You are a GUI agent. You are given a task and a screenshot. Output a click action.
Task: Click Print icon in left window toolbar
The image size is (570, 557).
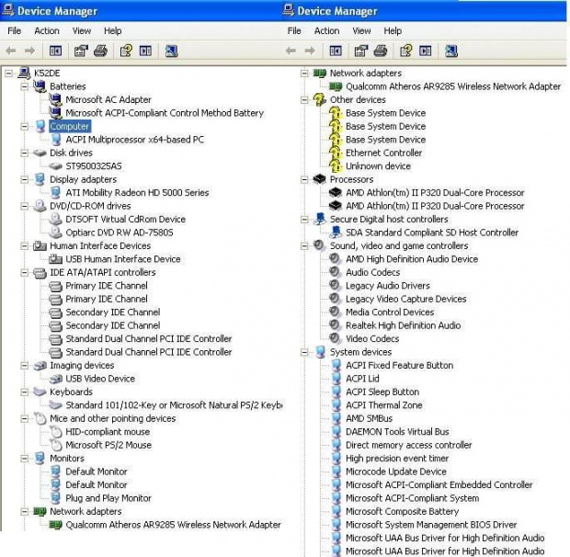101,51
